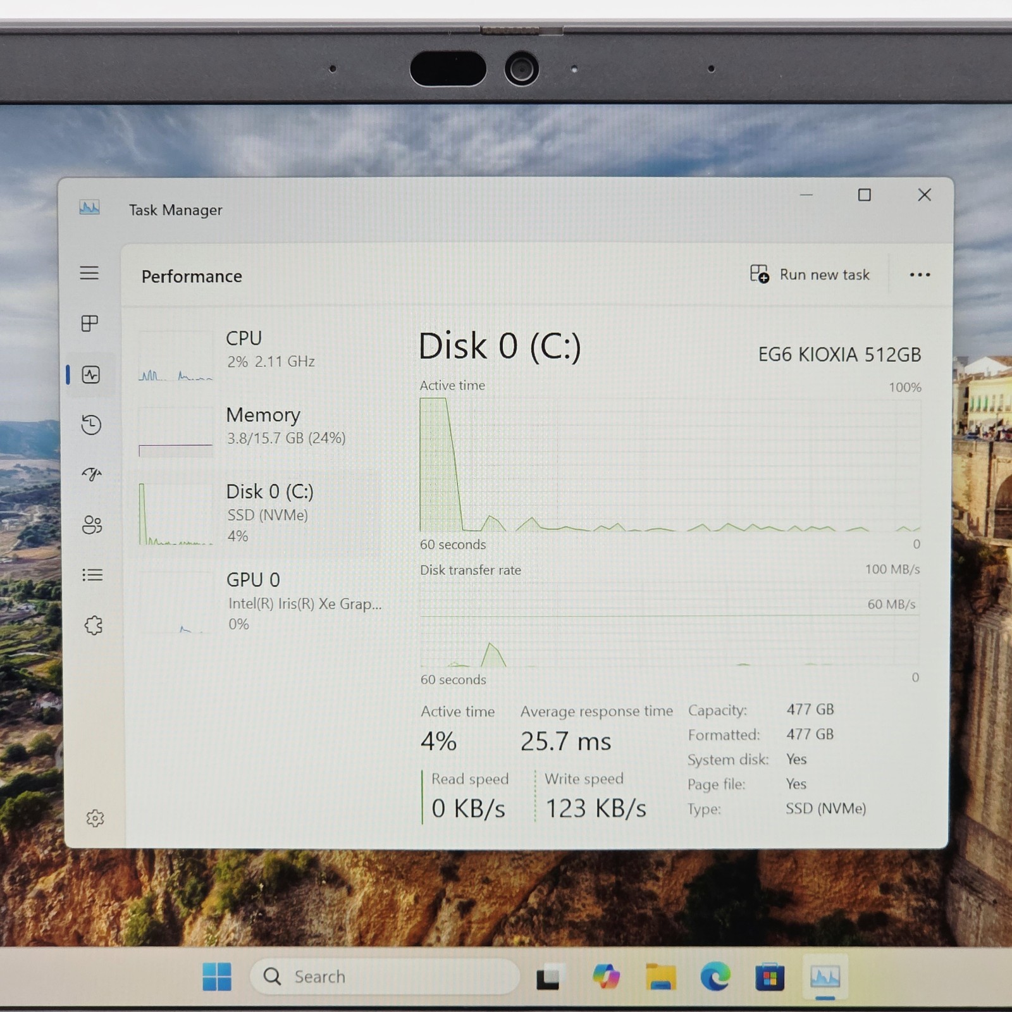Click the 123 KB/s write speed value
The height and width of the screenshot is (1012, 1012).
tap(595, 808)
